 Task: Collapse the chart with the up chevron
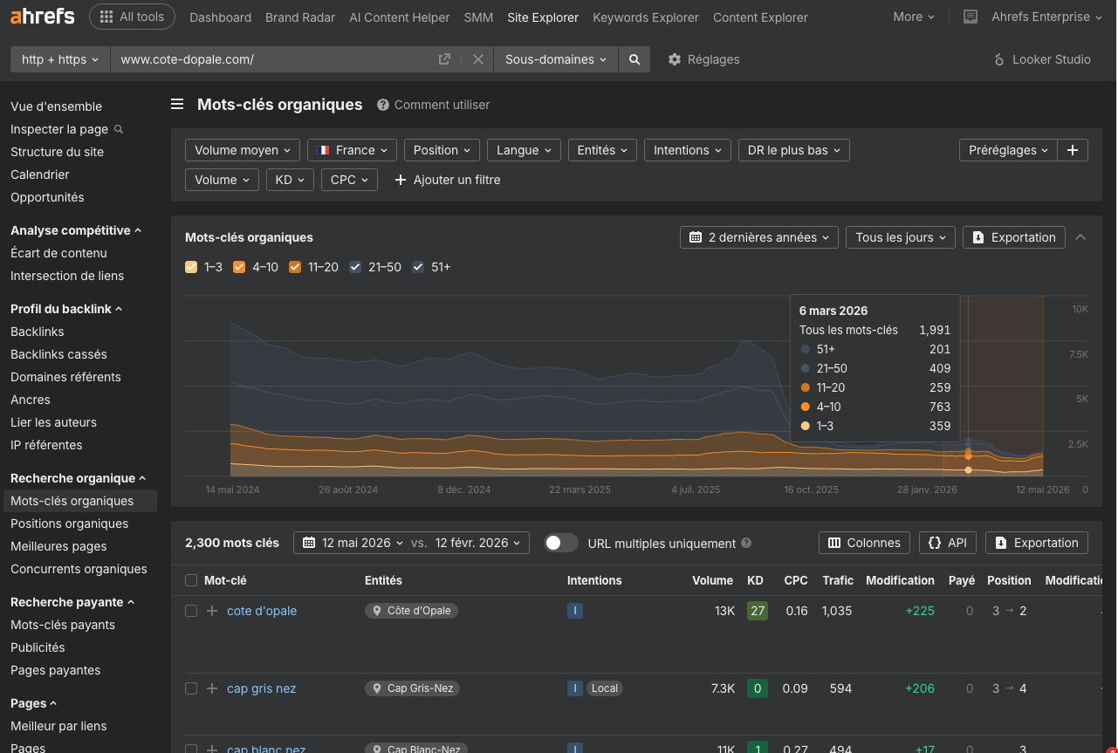tap(1080, 237)
